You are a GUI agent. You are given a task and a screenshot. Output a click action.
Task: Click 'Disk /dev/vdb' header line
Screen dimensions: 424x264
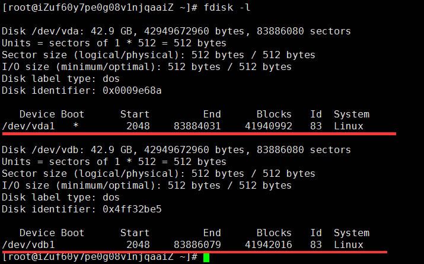pos(176,150)
